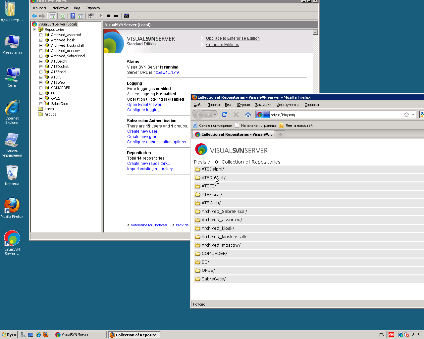This screenshot has height=339, width=424.
Task: Expand the ATSDelphi repository node
Action: point(41,61)
